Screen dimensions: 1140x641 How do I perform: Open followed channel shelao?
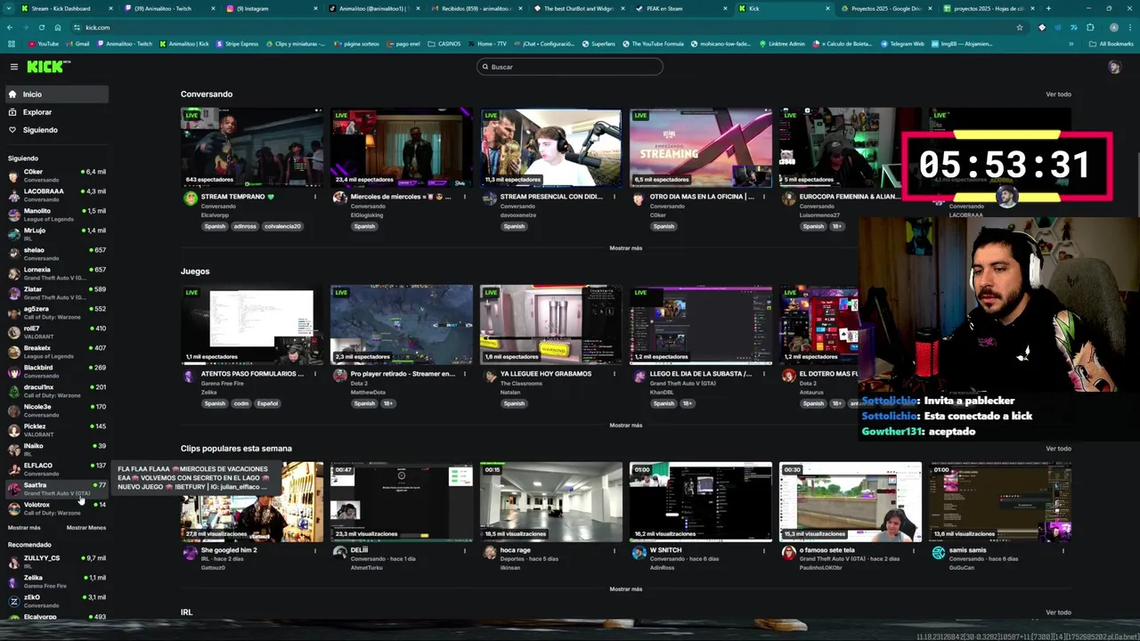click(x=56, y=254)
